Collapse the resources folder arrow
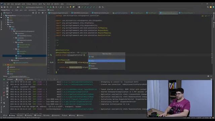The image size is (215, 121). pyautogui.click(x=10, y=60)
